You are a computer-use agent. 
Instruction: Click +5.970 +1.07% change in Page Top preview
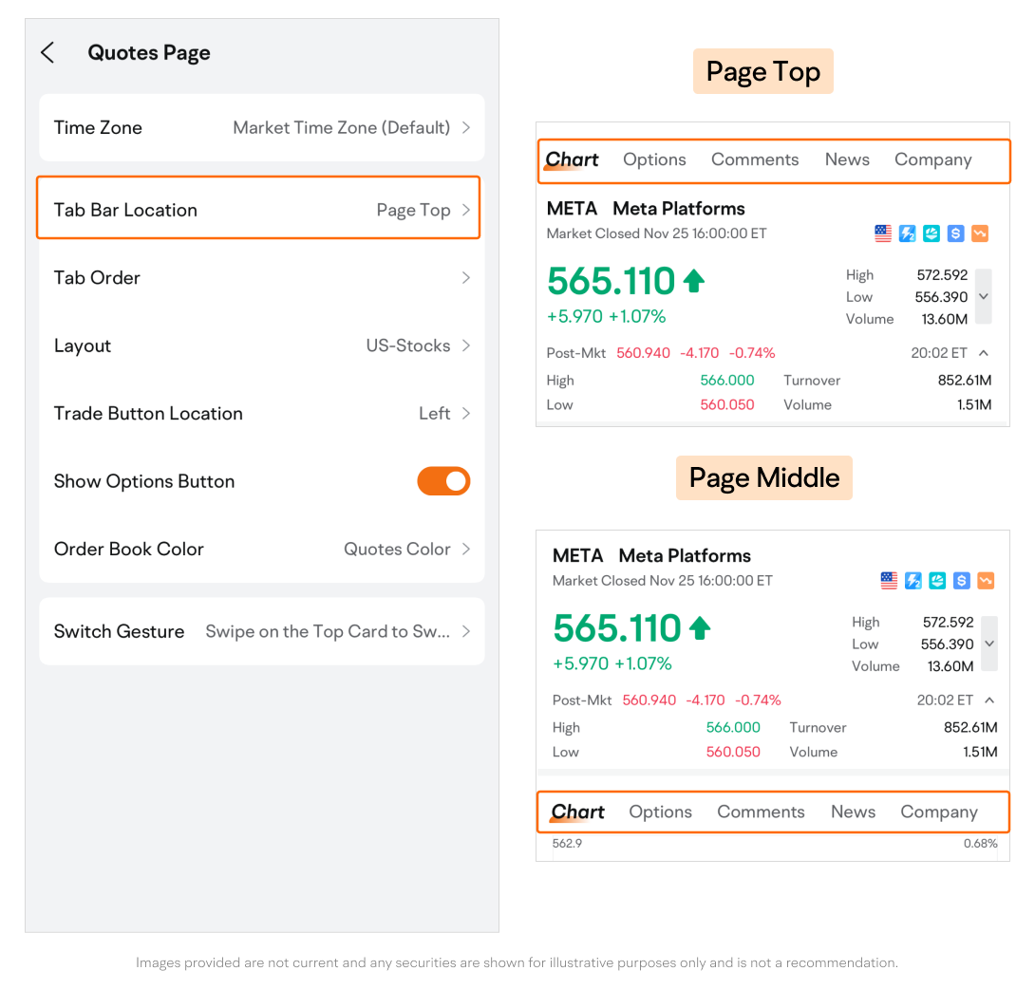point(606,317)
